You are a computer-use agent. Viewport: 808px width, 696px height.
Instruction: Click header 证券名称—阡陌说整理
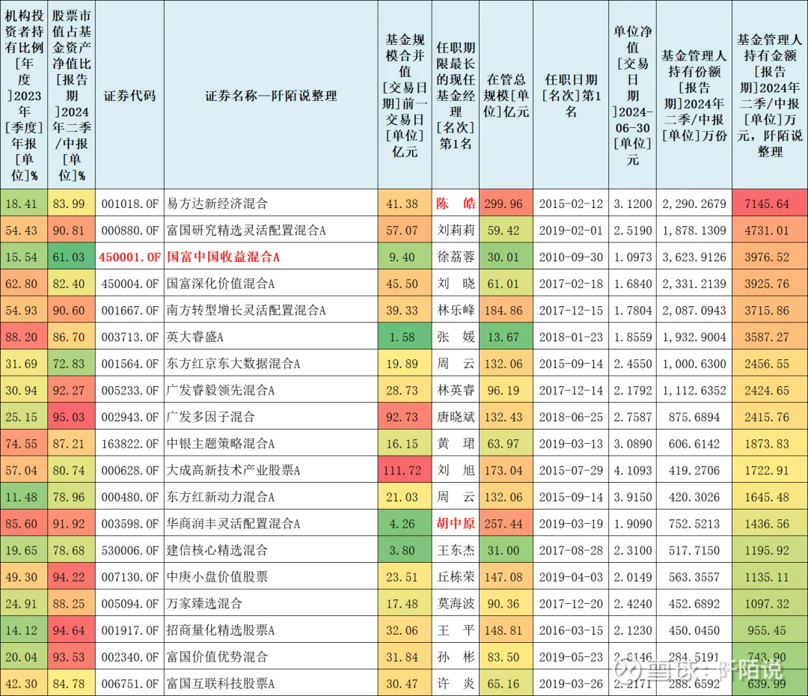(x=271, y=95)
